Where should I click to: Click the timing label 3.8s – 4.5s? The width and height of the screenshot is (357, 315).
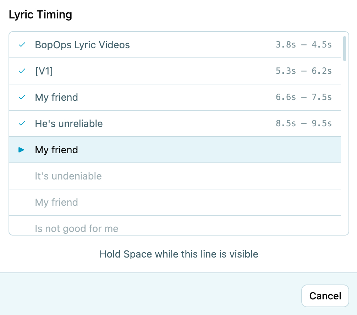[x=304, y=45]
